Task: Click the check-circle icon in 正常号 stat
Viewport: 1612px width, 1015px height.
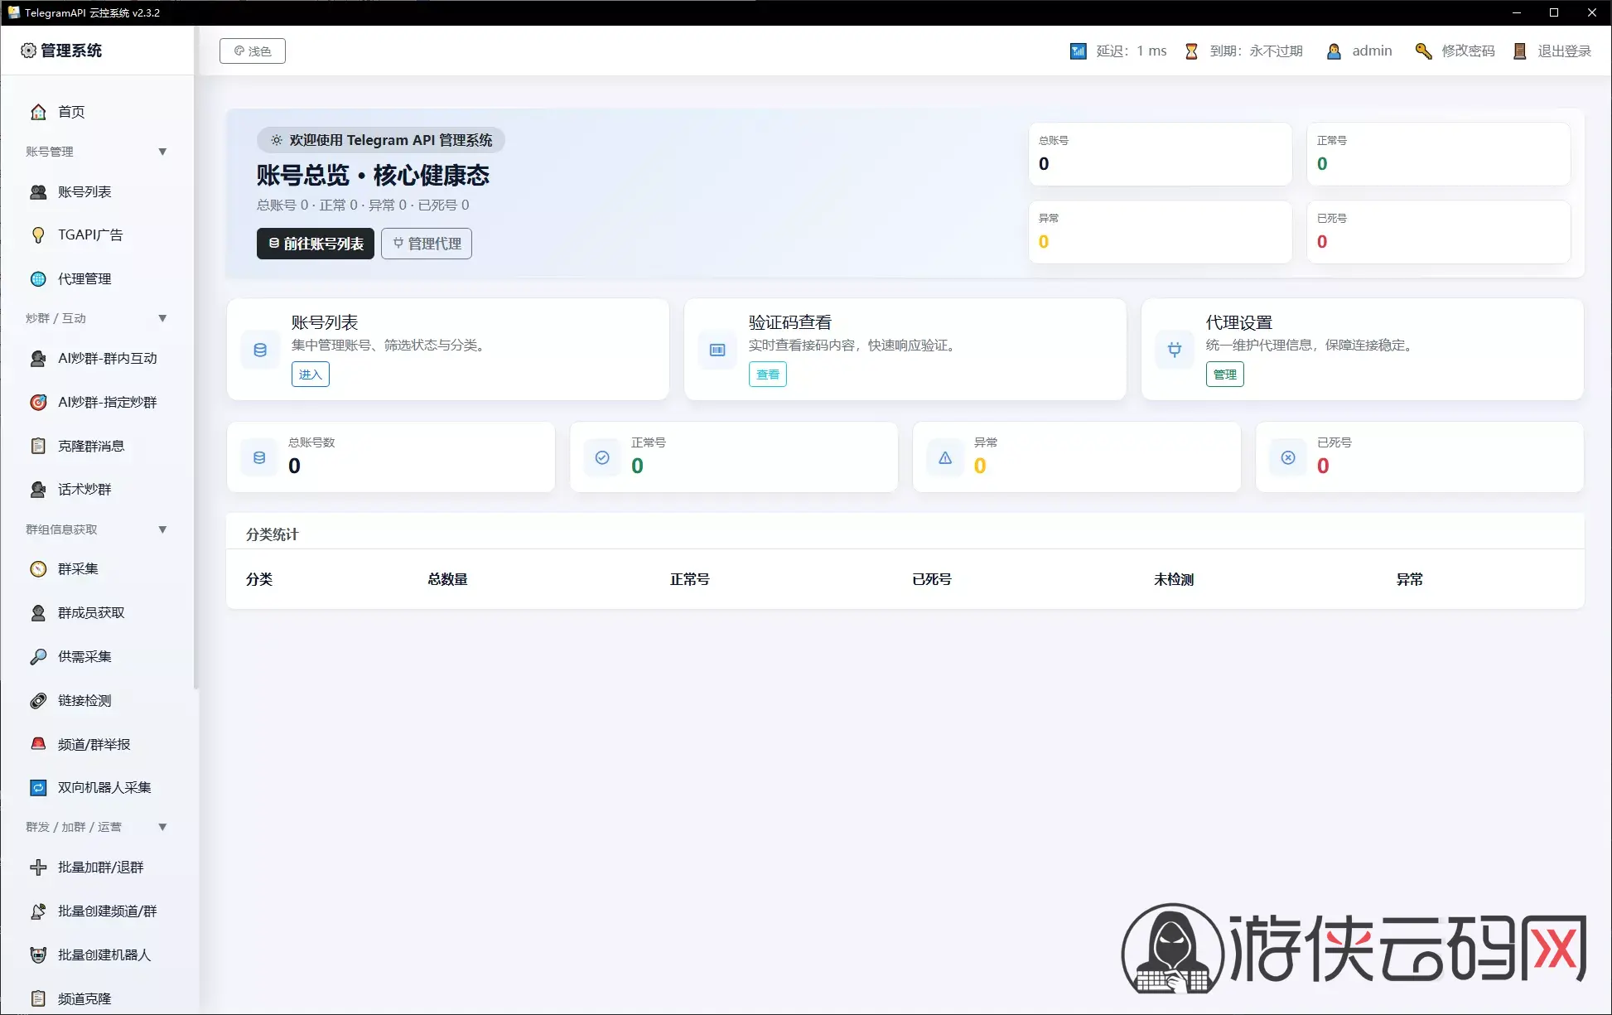Action: coord(602,457)
